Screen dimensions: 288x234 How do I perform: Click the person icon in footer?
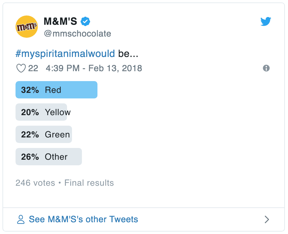21,219
